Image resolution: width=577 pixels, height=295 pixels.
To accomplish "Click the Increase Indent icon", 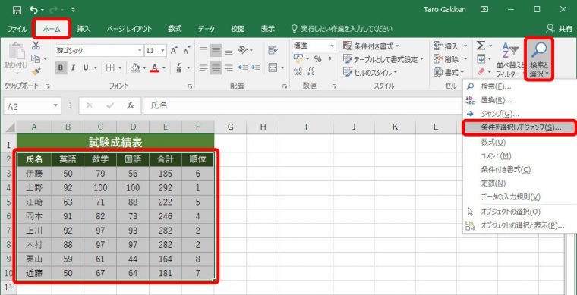I will pyautogui.click(x=256, y=67).
